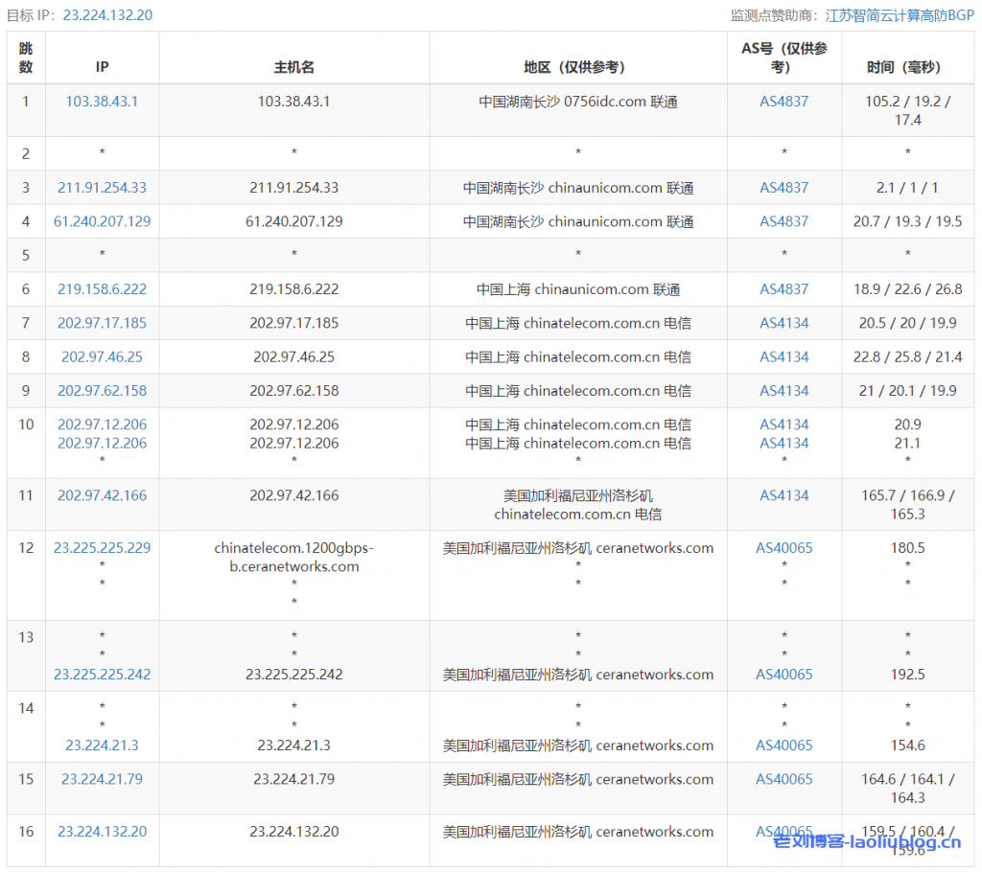This screenshot has width=982, height=872.
Task: Click the AS4837 link in hop 1 row
Action: pos(783,101)
